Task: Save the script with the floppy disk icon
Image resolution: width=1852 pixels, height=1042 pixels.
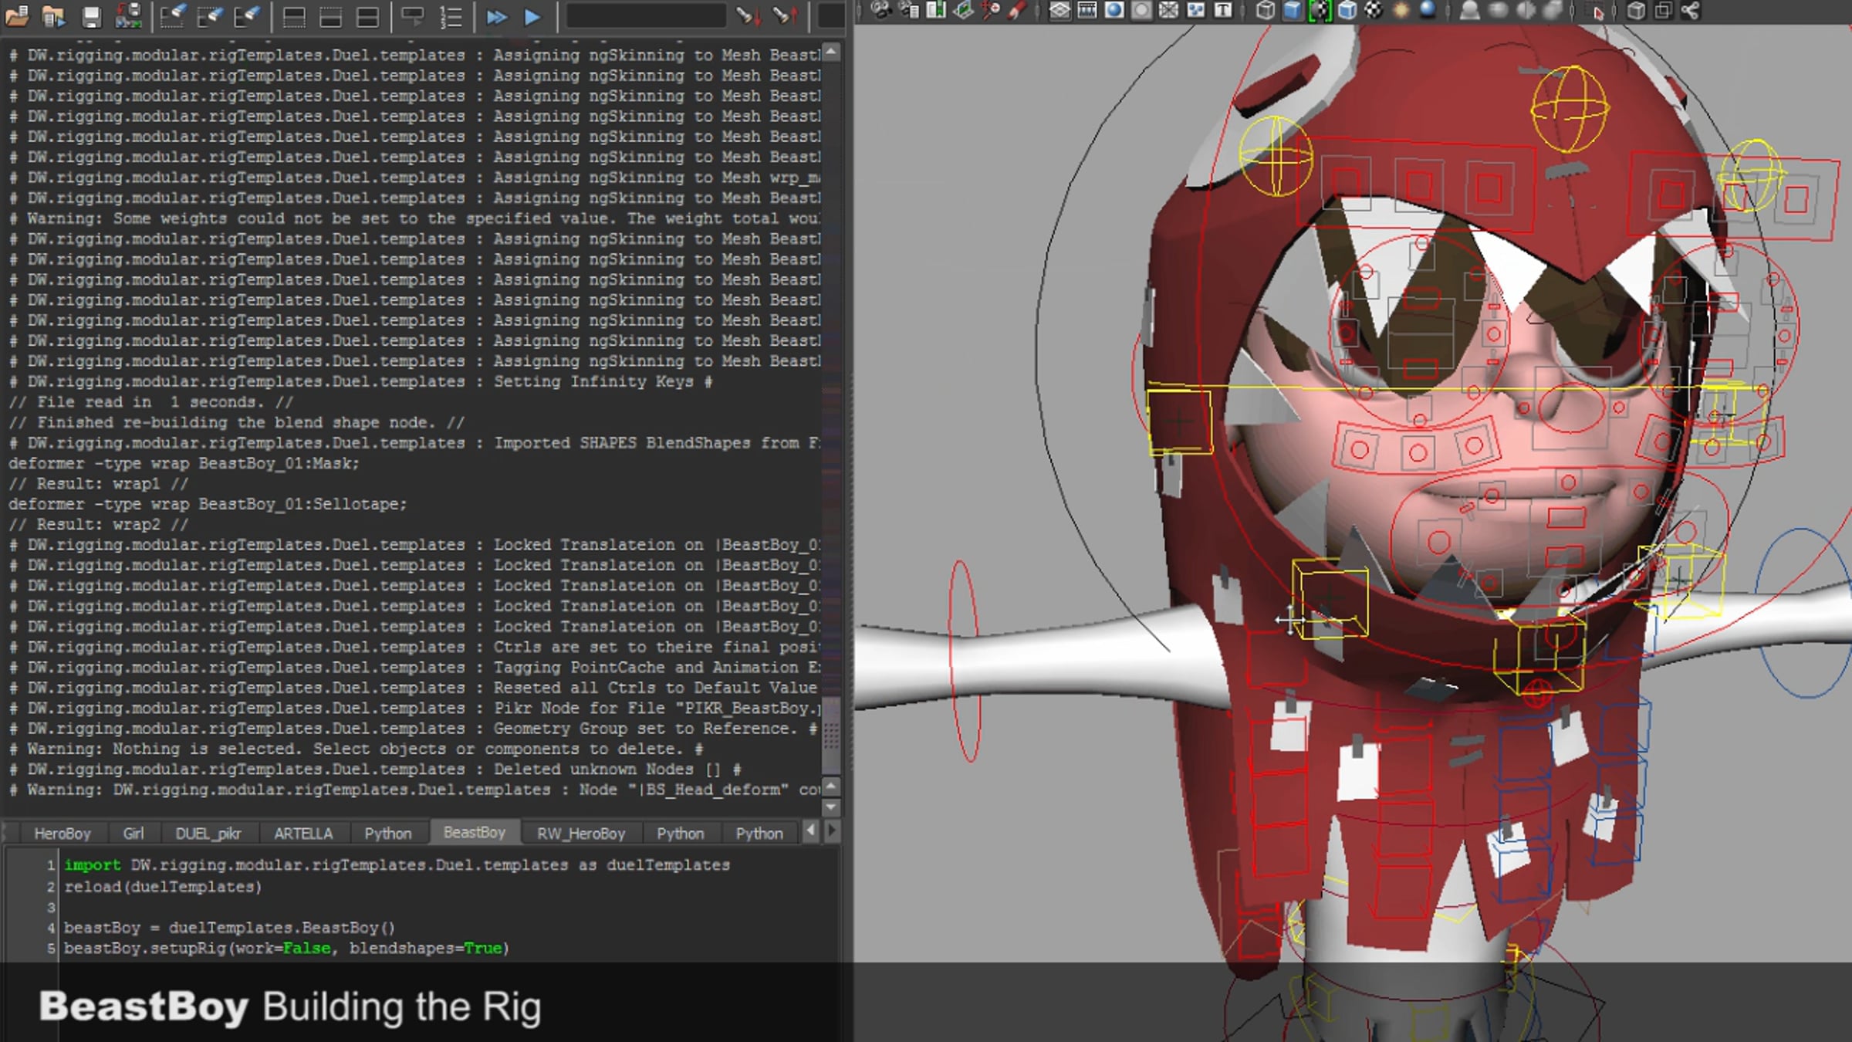Action: [x=91, y=15]
